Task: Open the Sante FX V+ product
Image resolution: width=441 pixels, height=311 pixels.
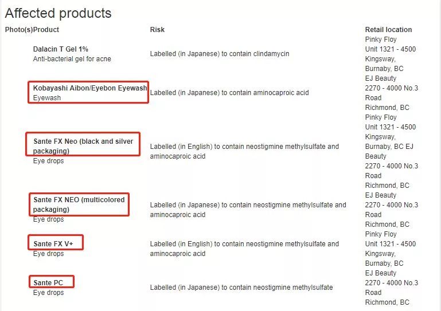Action: [x=53, y=243]
